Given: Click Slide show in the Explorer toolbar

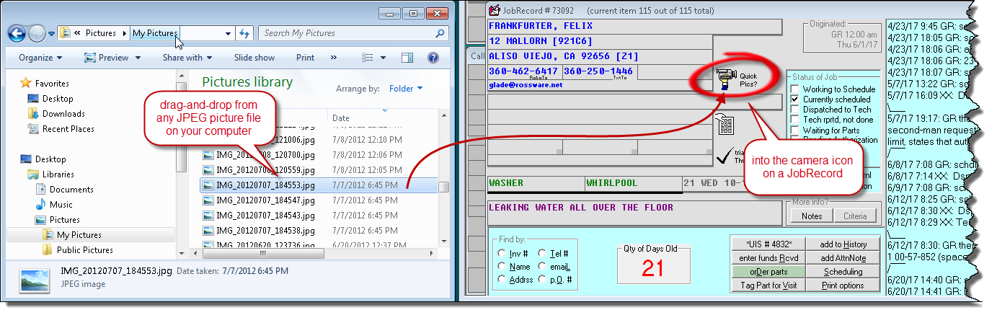Looking at the screenshot, I should point(254,58).
